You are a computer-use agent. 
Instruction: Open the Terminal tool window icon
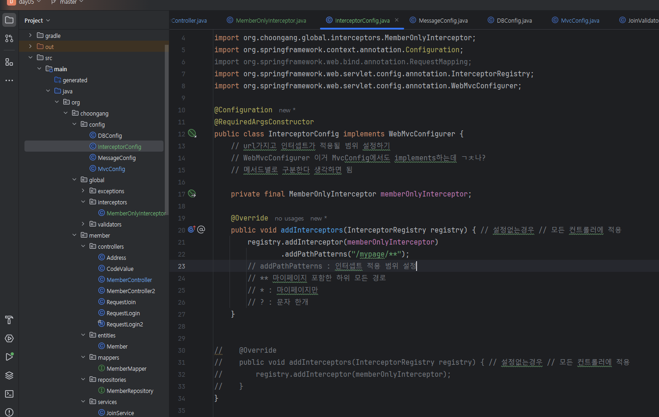pyautogui.click(x=9, y=394)
